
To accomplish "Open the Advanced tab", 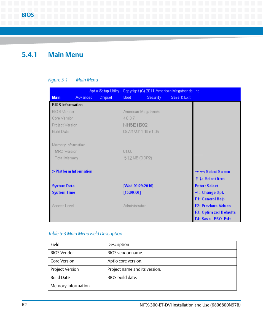I will coord(84,97).
